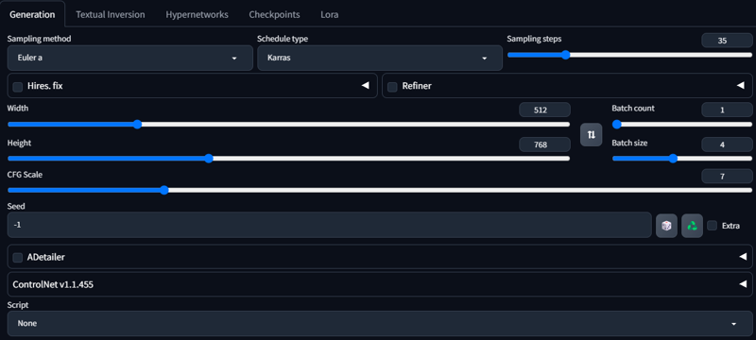Open the Script dropdown showing None

tap(380, 324)
